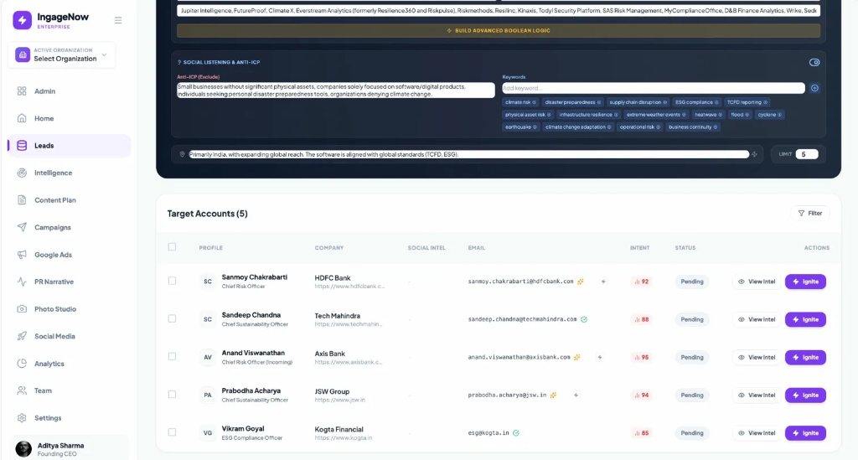Click the Campaigns paper-plane icon
Image resolution: width=858 pixels, height=460 pixels.
coord(22,227)
